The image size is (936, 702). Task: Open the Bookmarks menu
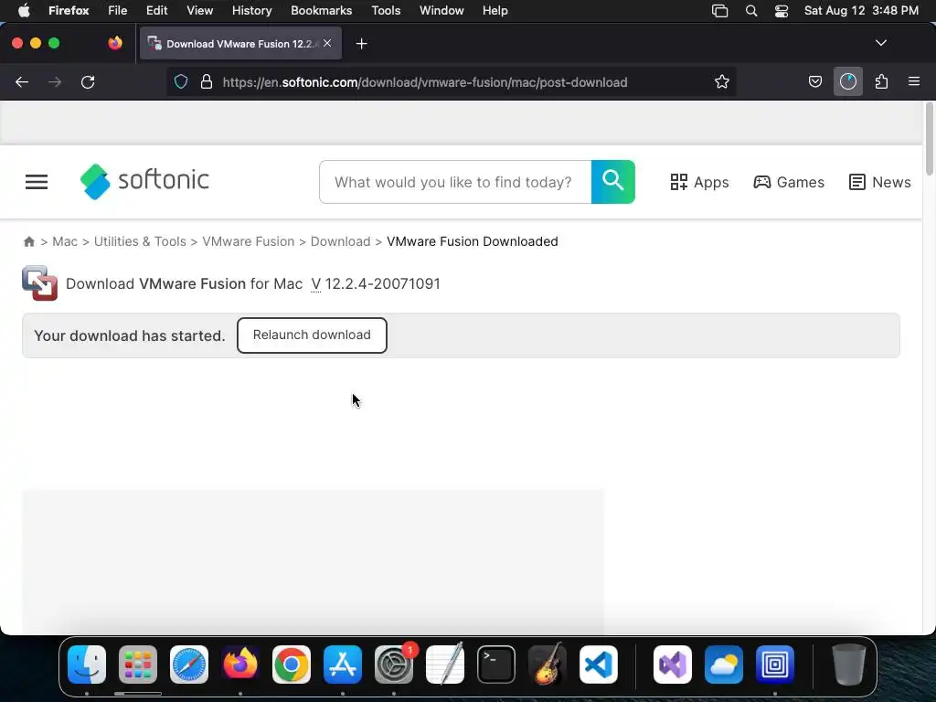pos(321,11)
